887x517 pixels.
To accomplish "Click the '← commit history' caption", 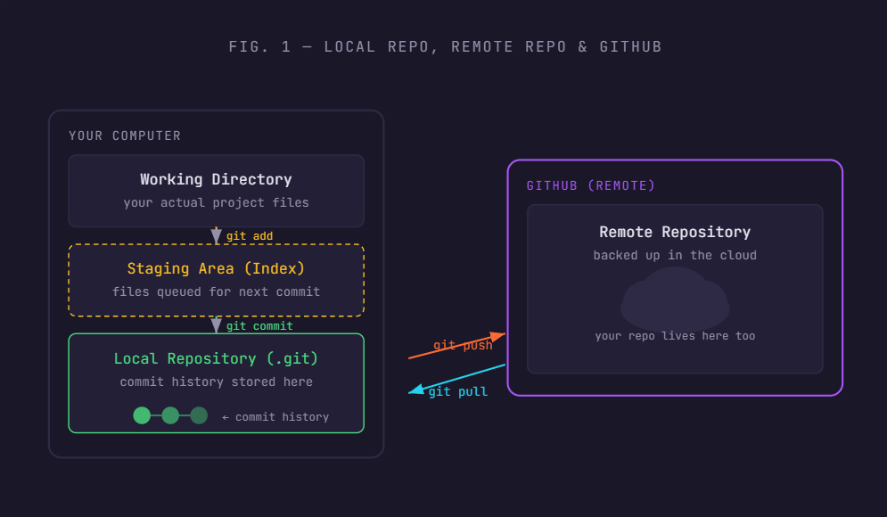I will pyautogui.click(x=275, y=417).
